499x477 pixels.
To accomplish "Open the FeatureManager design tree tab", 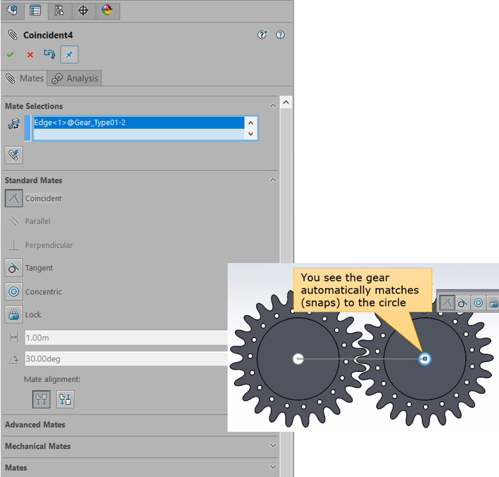I will tap(12, 10).
